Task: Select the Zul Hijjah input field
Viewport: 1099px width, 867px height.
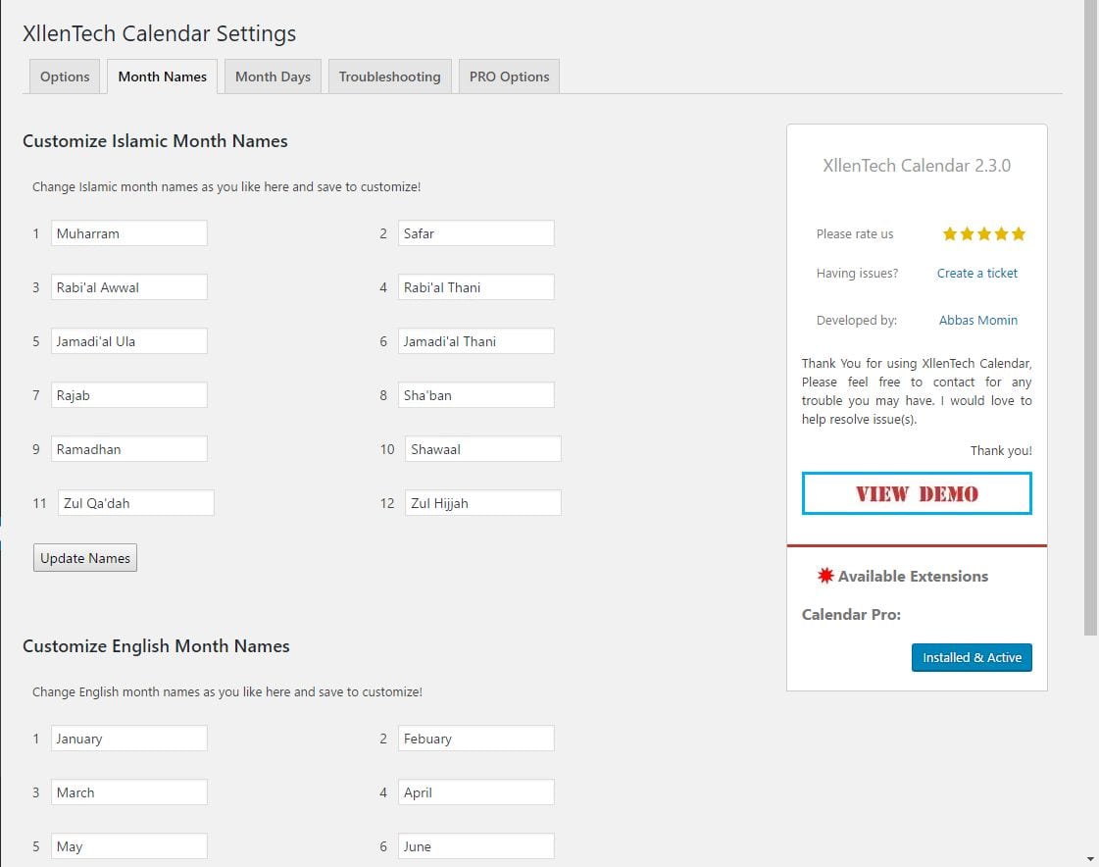Action: click(x=483, y=503)
